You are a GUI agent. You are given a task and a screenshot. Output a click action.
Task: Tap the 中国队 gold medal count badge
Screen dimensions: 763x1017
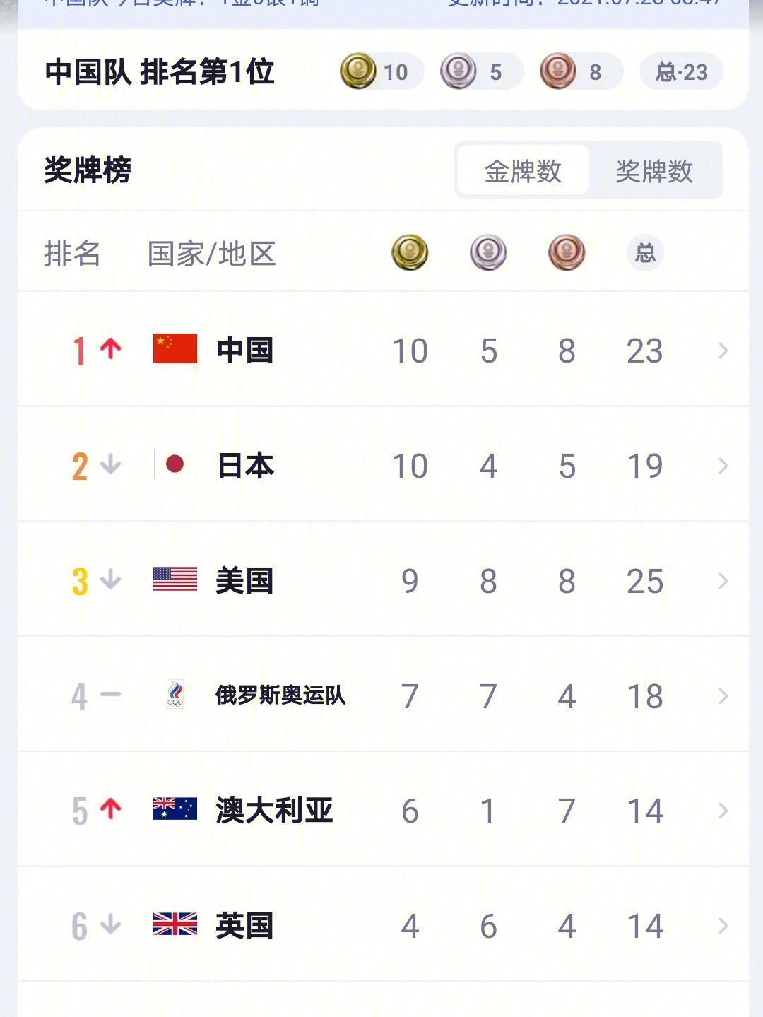[381, 71]
